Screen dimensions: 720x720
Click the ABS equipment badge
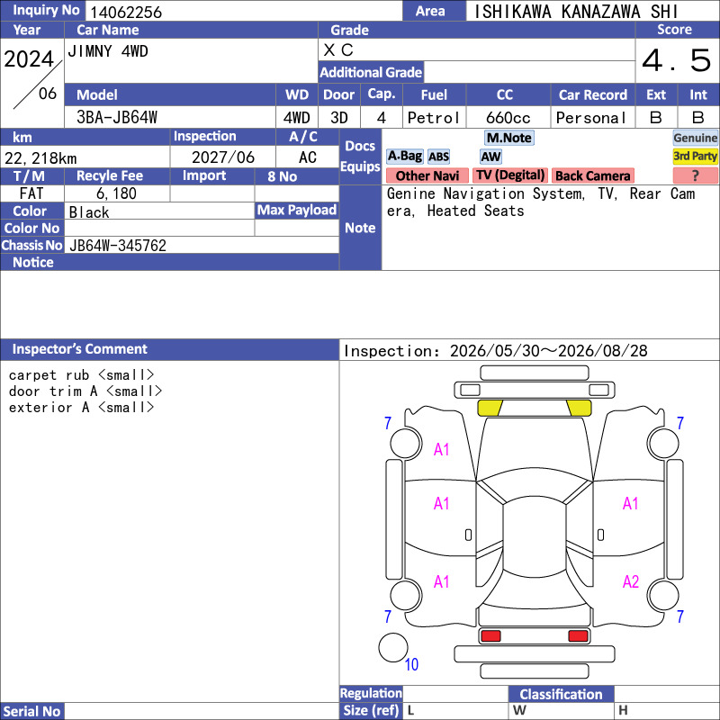[438, 157]
